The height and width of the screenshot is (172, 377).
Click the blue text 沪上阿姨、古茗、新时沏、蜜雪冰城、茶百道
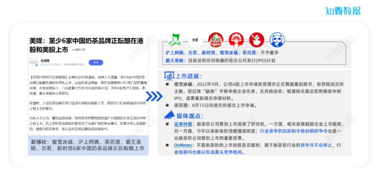pos(212,53)
